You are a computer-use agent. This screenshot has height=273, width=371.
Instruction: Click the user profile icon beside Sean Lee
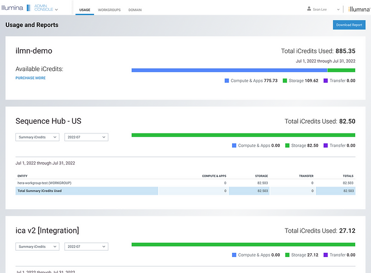click(309, 9)
